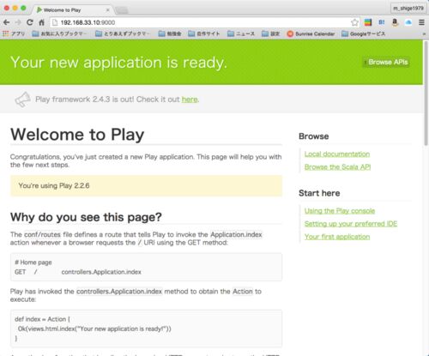The image size is (429, 356).
Task: Open the Chrome hamburger menu
Action: pyautogui.click(x=421, y=22)
